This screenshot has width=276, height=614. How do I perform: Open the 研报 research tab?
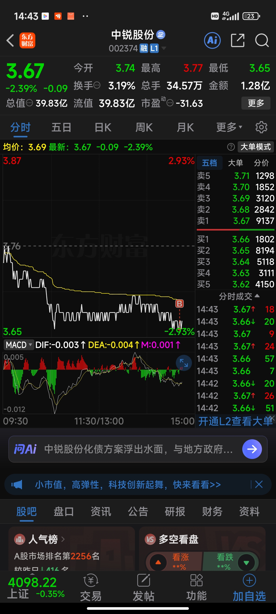pyautogui.click(x=175, y=512)
